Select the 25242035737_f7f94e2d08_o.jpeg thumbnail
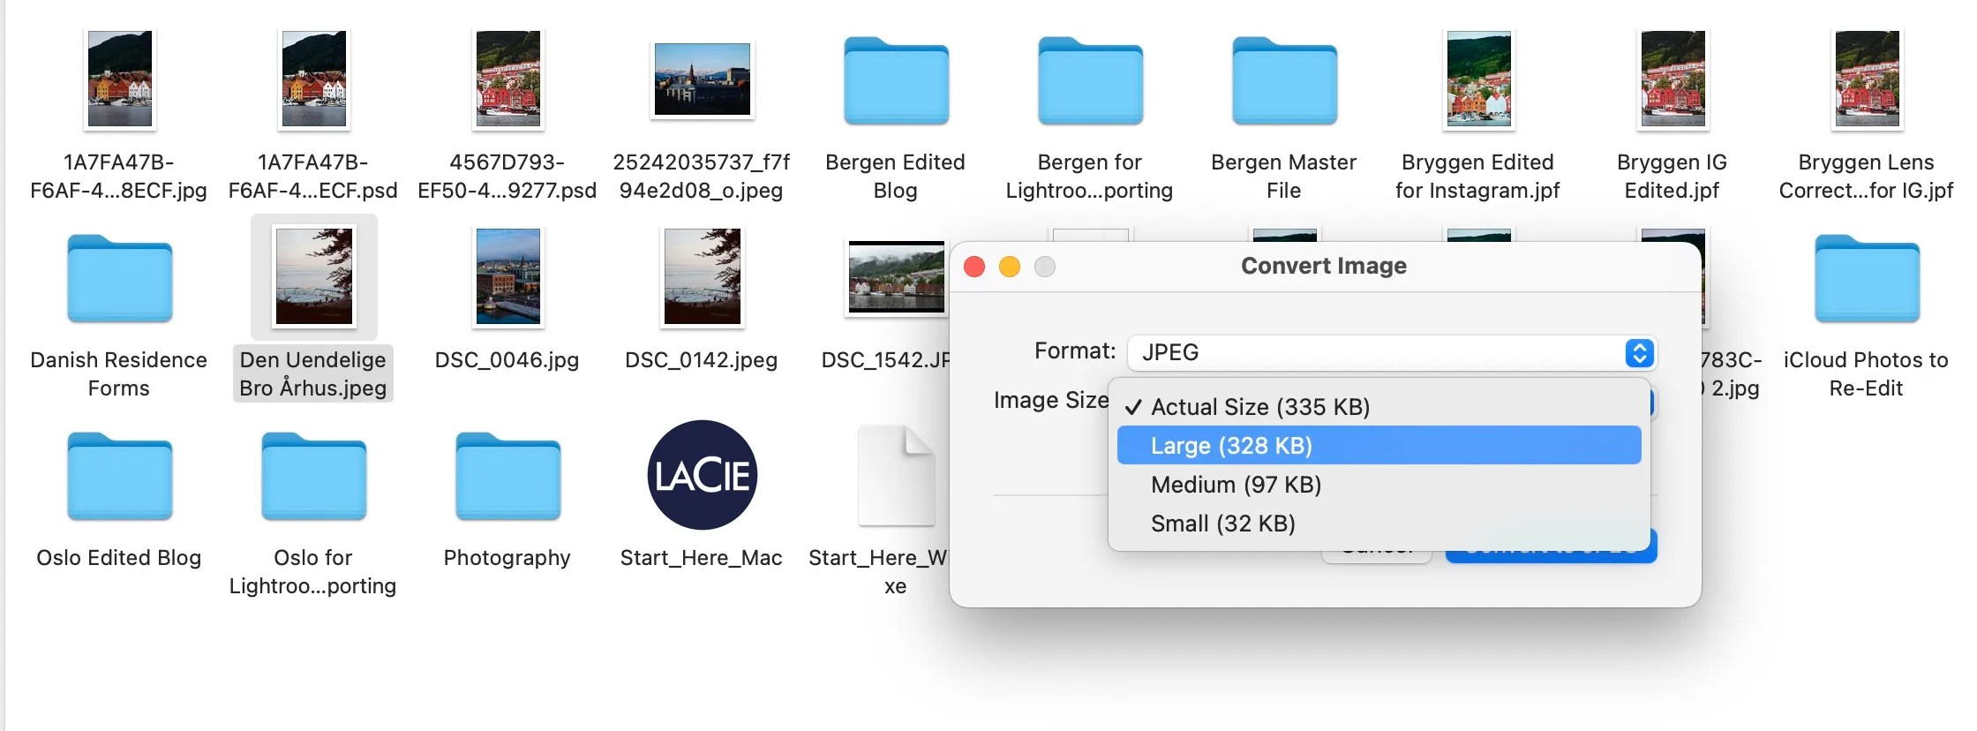The width and height of the screenshot is (1977, 731). [x=702, y=79]
